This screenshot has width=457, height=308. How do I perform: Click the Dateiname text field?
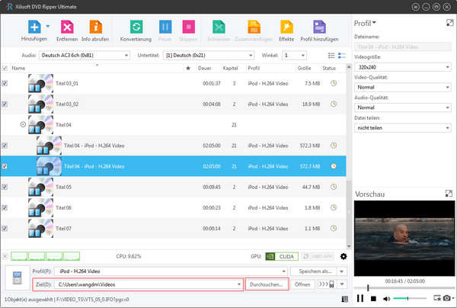point(403,47)
